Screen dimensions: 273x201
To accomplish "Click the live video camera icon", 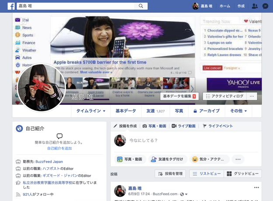I will click(174, 126).
